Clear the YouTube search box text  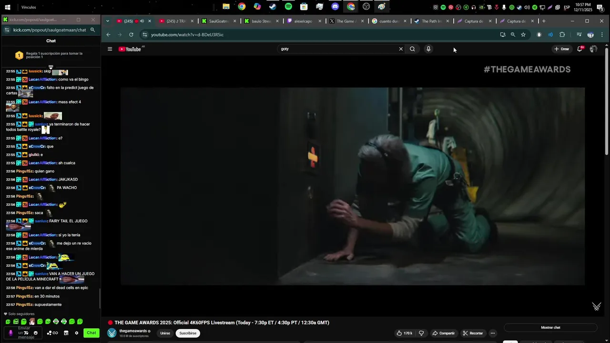coord(401,49)
